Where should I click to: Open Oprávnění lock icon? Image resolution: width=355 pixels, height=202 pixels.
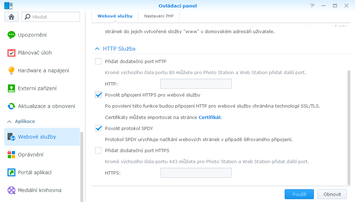coord(12,155)
